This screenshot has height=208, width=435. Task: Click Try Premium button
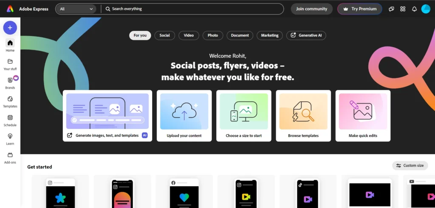[x=360, y=9]
